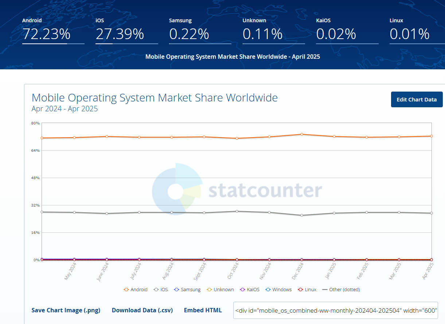Click the Jan 2025 axis label

tap(330, 271)
